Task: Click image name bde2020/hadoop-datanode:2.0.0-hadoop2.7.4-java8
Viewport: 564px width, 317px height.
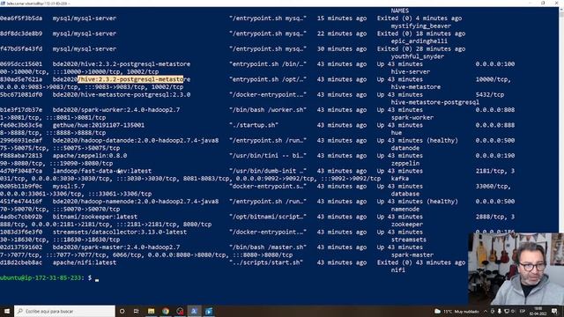Action: 136,140
